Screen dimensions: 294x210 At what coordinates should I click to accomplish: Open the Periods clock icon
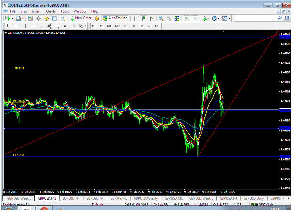point(214,18)
